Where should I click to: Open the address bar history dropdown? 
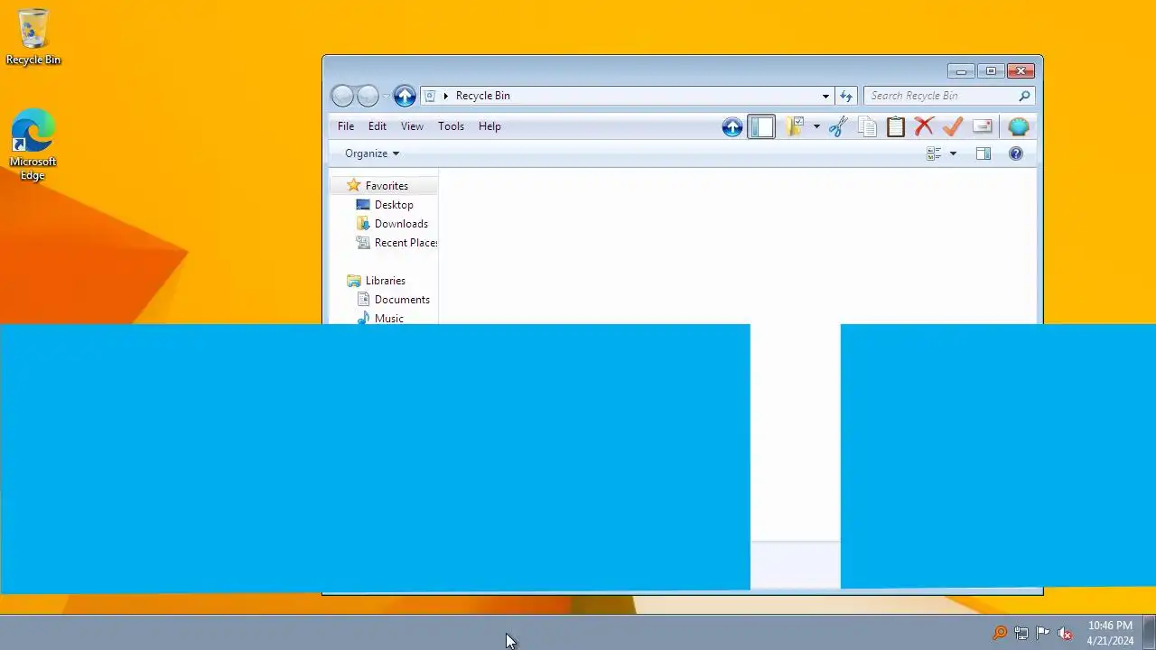pyautogui.click(x=825, y=96)
